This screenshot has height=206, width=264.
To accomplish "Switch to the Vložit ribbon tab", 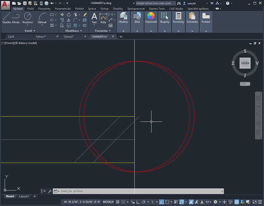I will coord(30,8).
